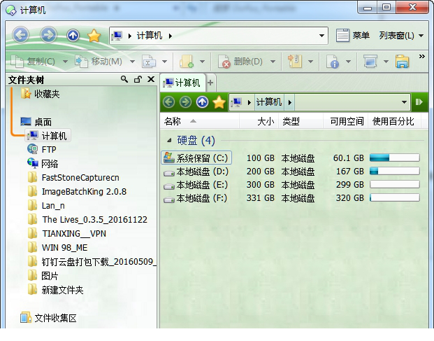Click the archive extract toolbar icon
The height and width of the screenshot is (341, 434).
coord(295,62)
